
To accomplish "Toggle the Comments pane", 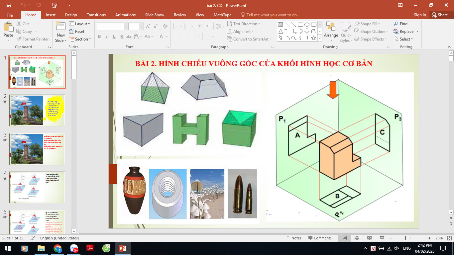I will coord(320,238).
